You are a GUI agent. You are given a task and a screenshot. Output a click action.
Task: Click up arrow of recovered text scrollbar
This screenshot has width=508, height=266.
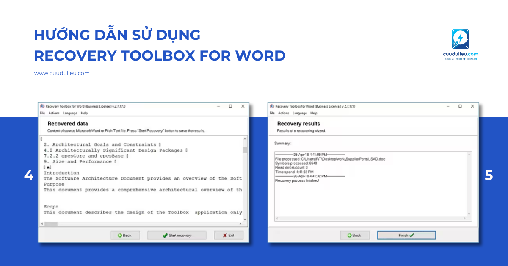(x=245, y=139)
